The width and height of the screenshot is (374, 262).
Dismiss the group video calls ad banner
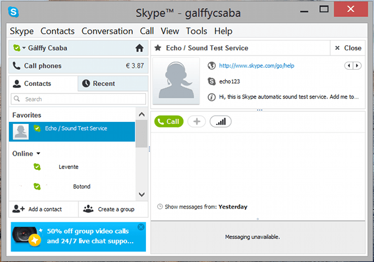coord(141,227)
